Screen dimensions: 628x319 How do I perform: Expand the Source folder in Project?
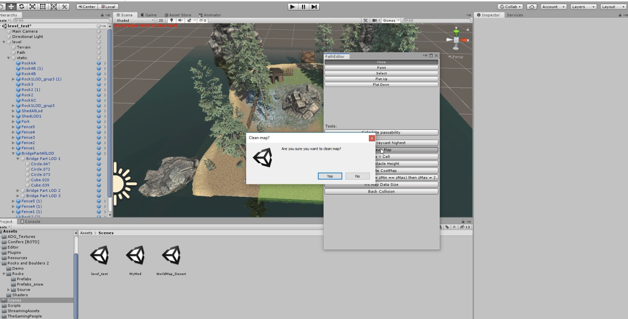pos(9,290)
